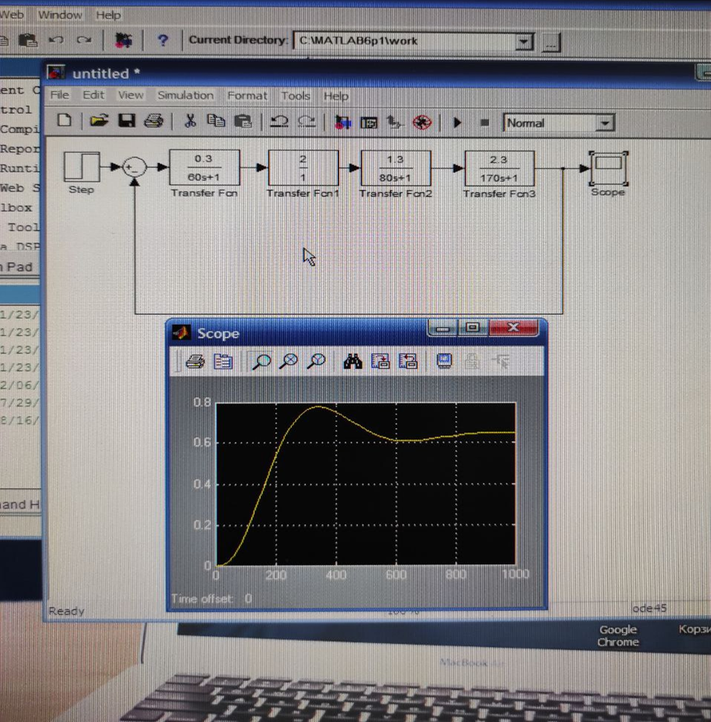Redo action in Simulink toolbar
This screenshot has height=722, width=711.
[x=307, y=122]
